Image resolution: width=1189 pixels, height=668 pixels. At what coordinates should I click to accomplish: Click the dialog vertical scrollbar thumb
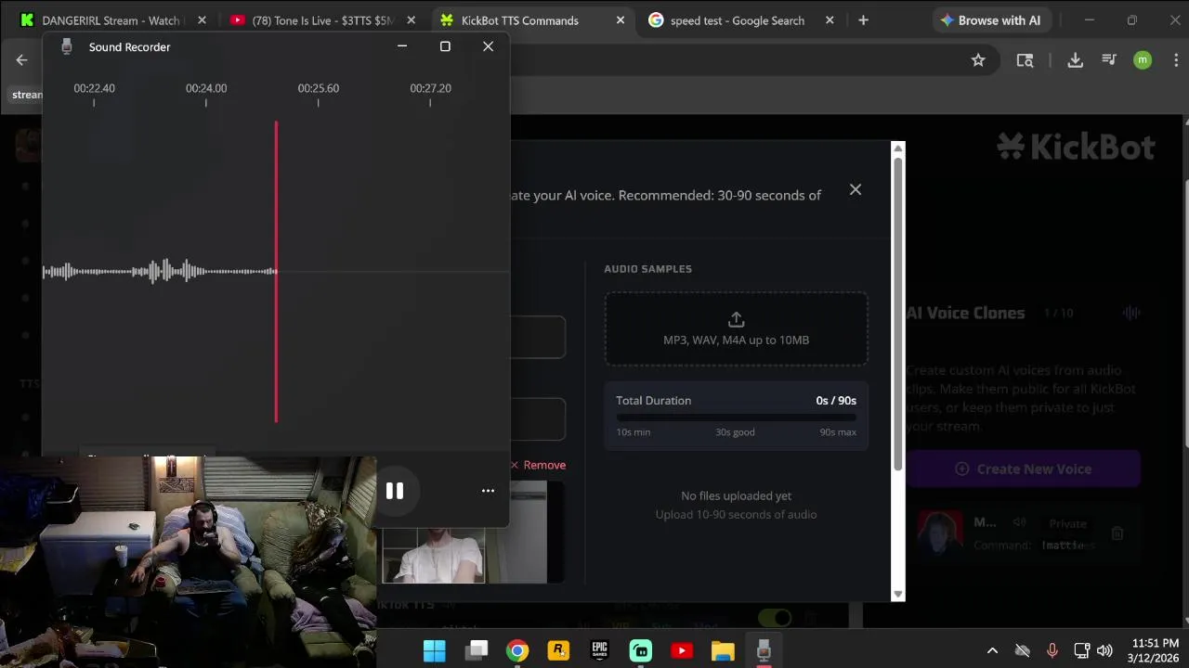click(898, 314)
